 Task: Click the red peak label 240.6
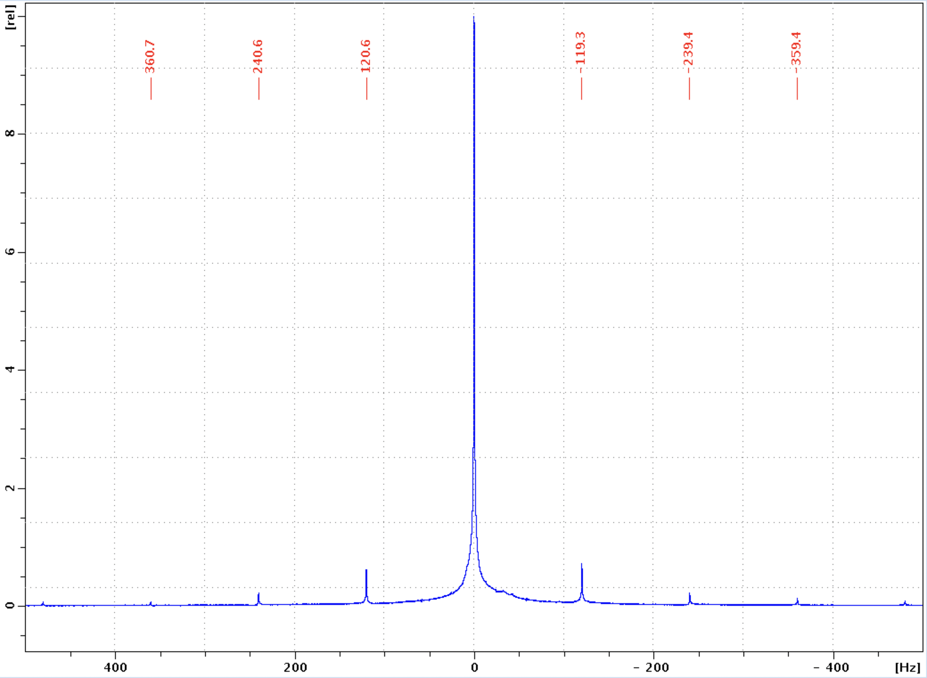(x=258, y=56)
